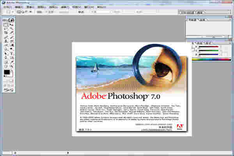
Task: Select the Eyedropper tool
Action: [x=11, y=62]
